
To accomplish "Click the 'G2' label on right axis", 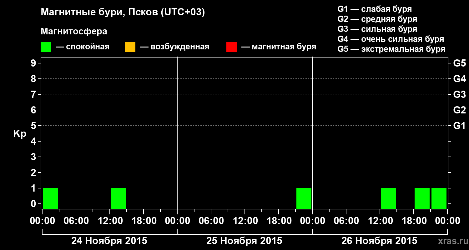I will click(459, 110).
